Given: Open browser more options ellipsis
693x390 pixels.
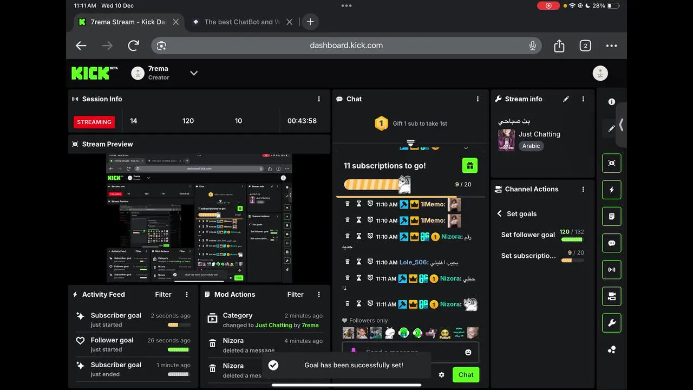Looking at the screenshot, I should click(612, 45).
